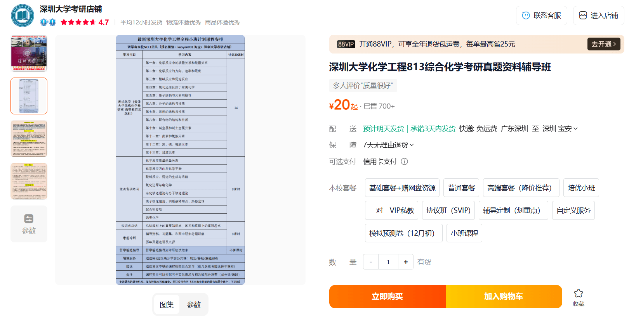Click the ¥20起 price

343,105
